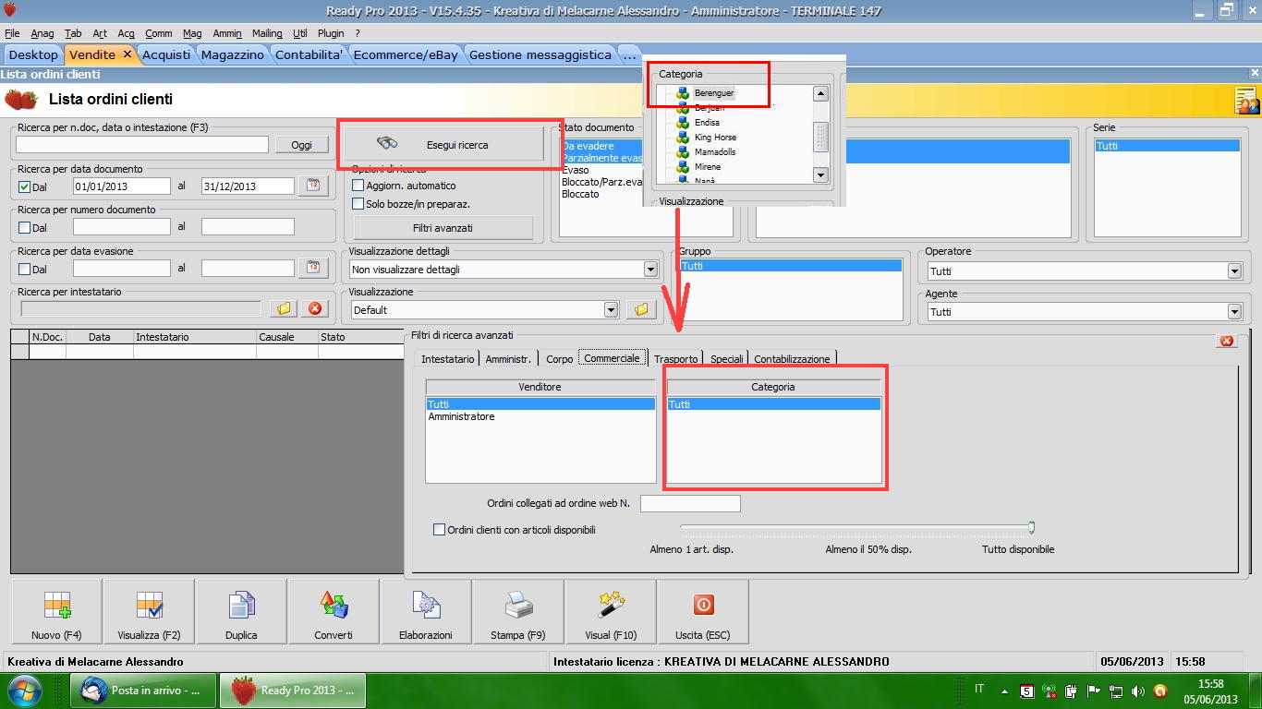Open the Default visualizzazione dropdown
Screen dimensions: 1262x709
tap(611, 310)
